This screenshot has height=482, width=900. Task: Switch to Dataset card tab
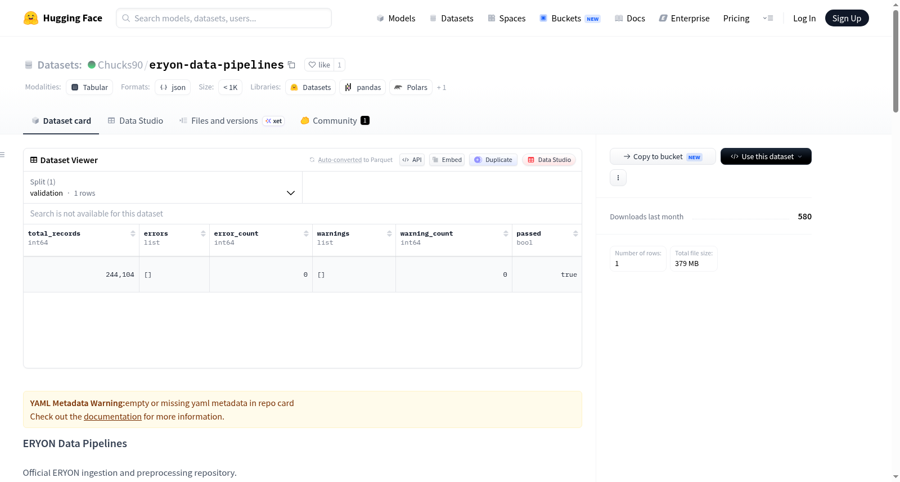[x=61, y=121]
